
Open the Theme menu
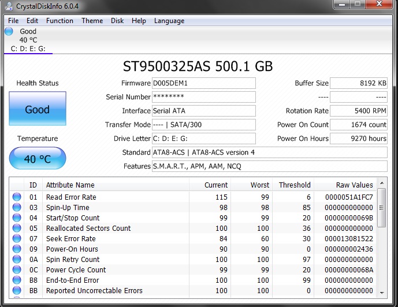pos(92,21)
